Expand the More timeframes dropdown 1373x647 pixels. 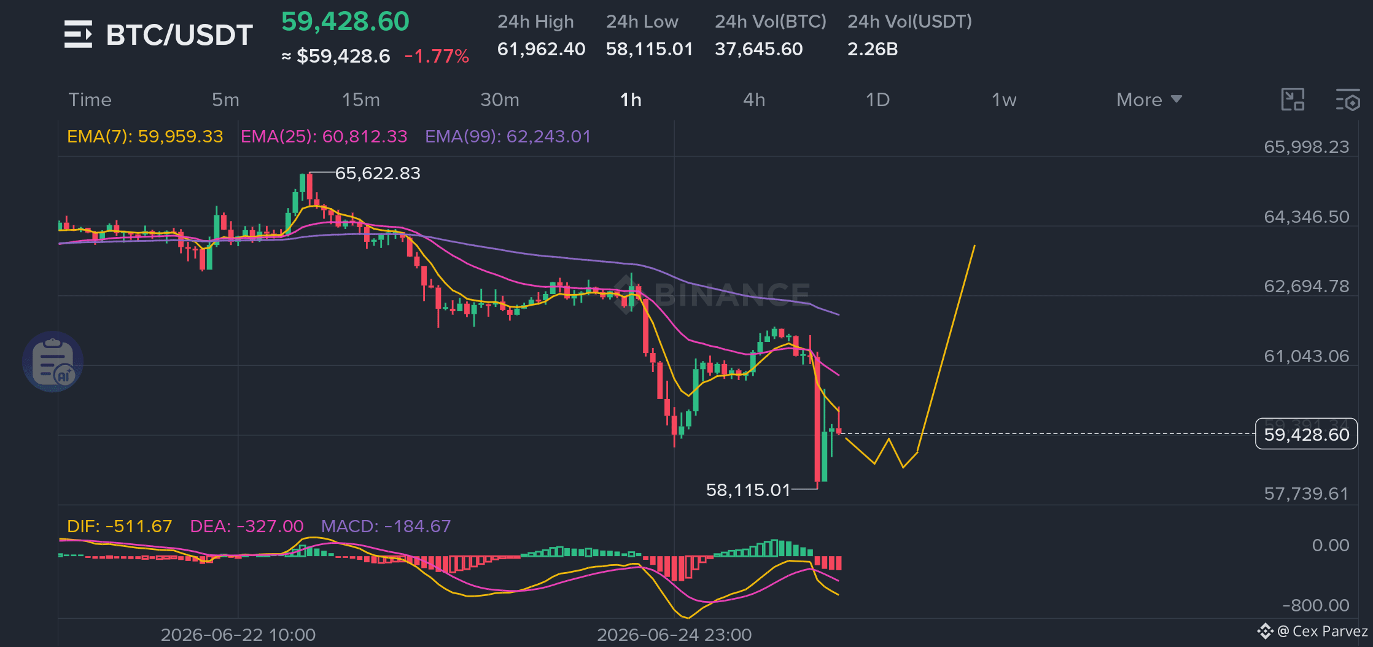[1149, 99]
